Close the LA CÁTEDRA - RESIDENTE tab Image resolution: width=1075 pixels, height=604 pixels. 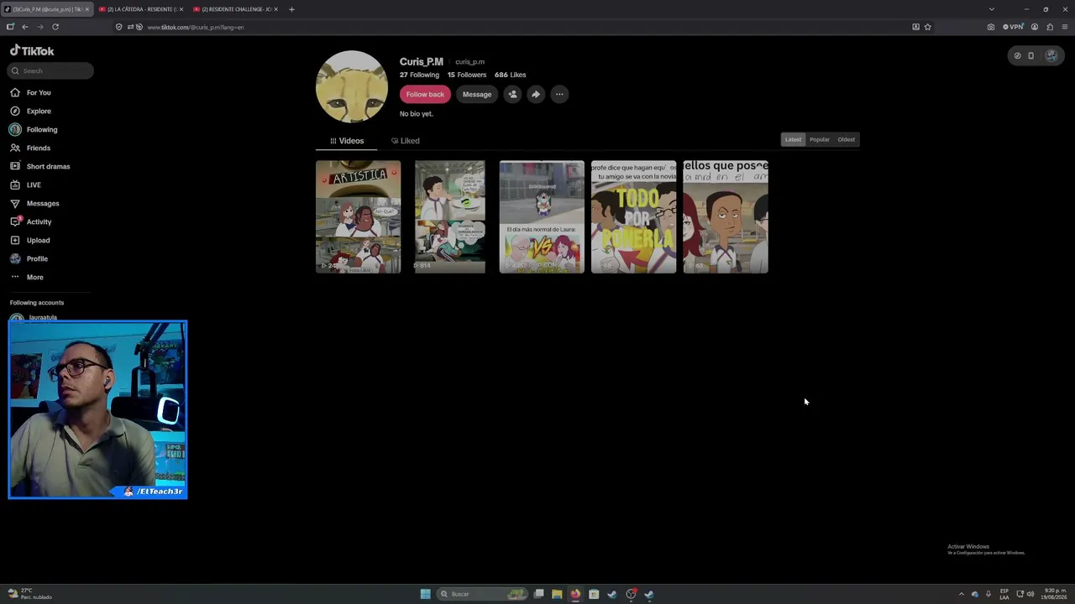181,9
